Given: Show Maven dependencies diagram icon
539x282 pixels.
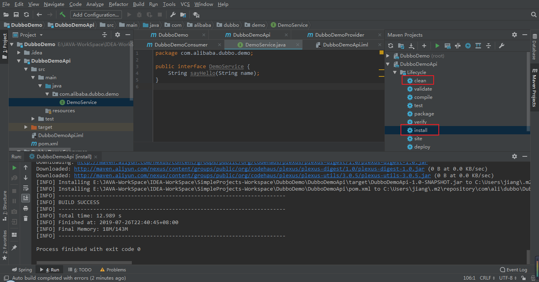Looking at the screenshot, I should point(478,46).
